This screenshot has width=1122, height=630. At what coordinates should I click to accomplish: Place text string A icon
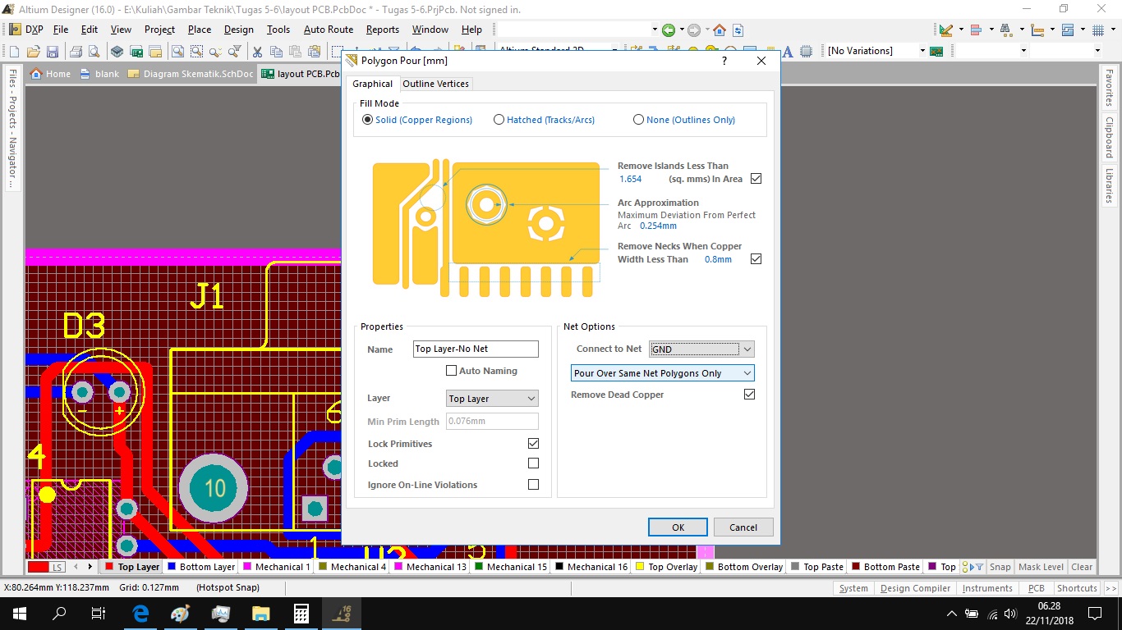click(x=787, y=52)
